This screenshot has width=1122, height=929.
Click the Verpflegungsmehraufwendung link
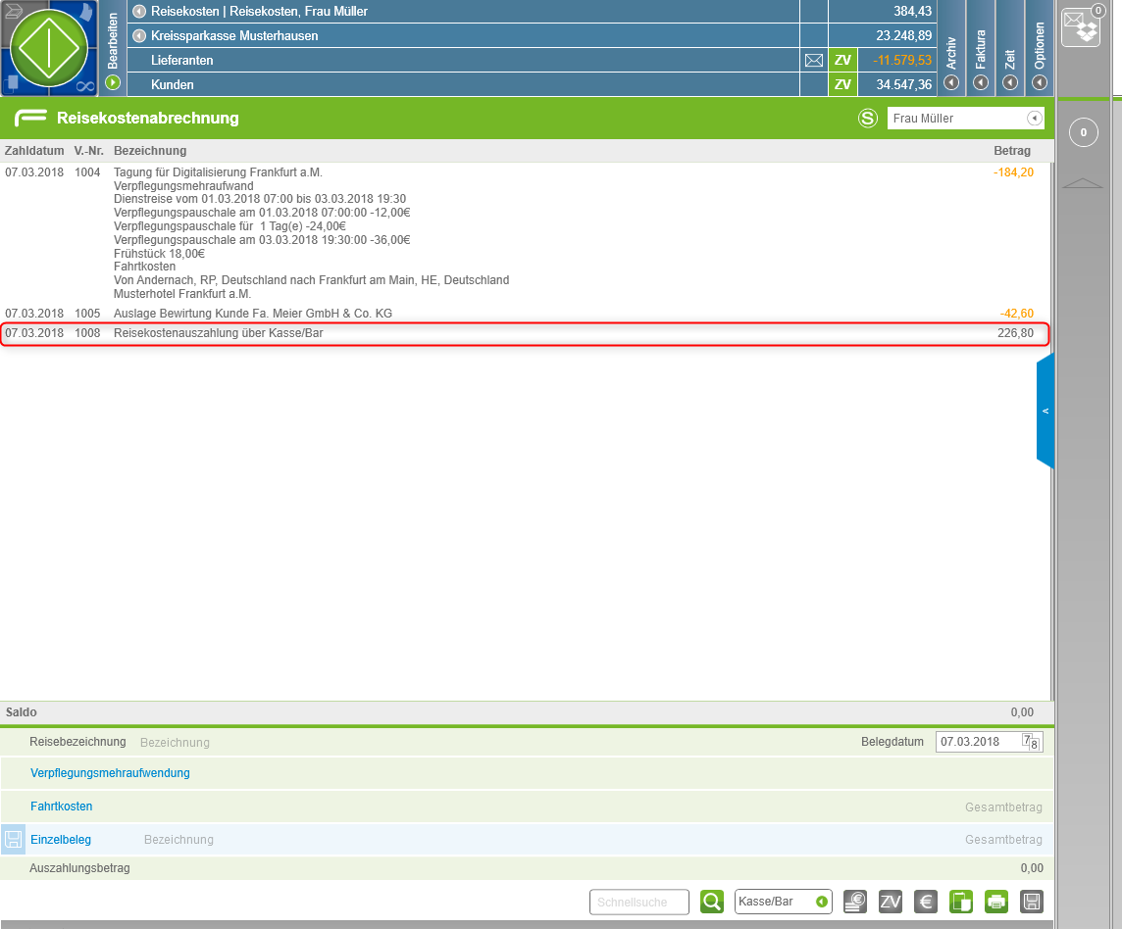coord(110,773)
